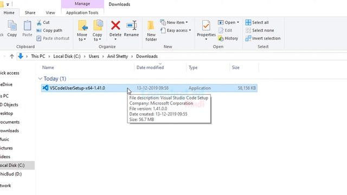This screenshot has height=195, width=347.
Task: Navigate to Anil Shetty in breadcrumb
Action: 118,56
